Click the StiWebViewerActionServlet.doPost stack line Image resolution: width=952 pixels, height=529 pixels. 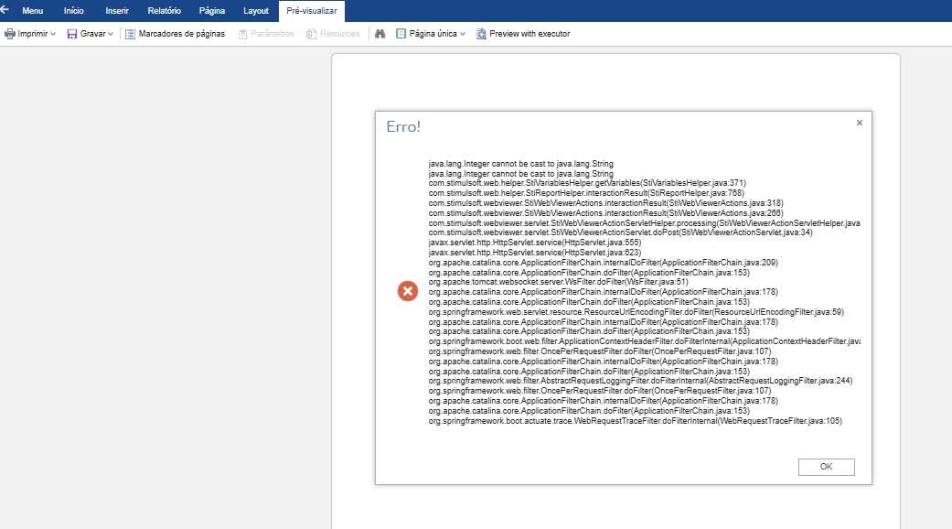pos(621,232)
